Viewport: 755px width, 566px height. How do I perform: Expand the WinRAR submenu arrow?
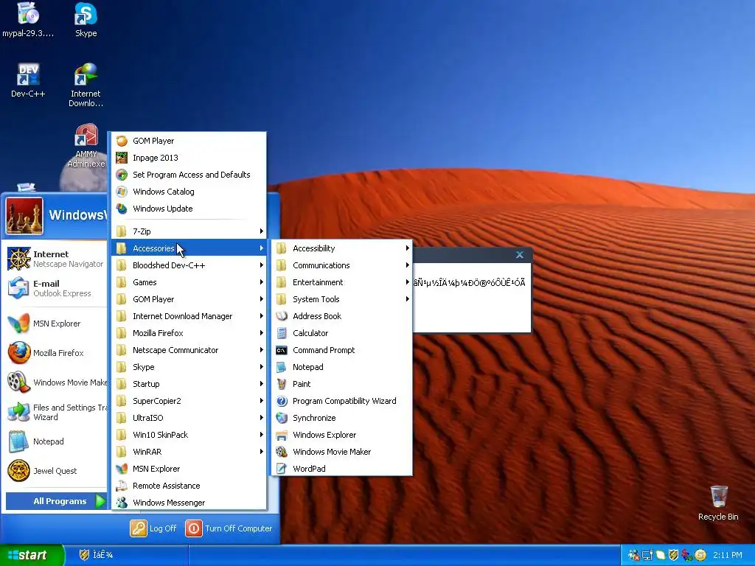262,452
